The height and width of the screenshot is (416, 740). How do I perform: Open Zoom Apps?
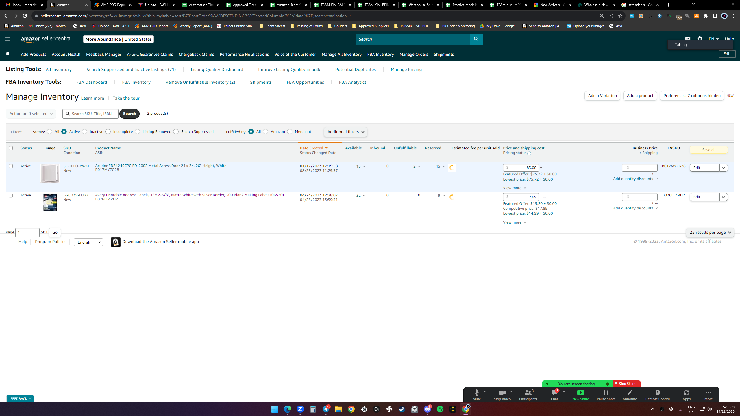point(687,394)
